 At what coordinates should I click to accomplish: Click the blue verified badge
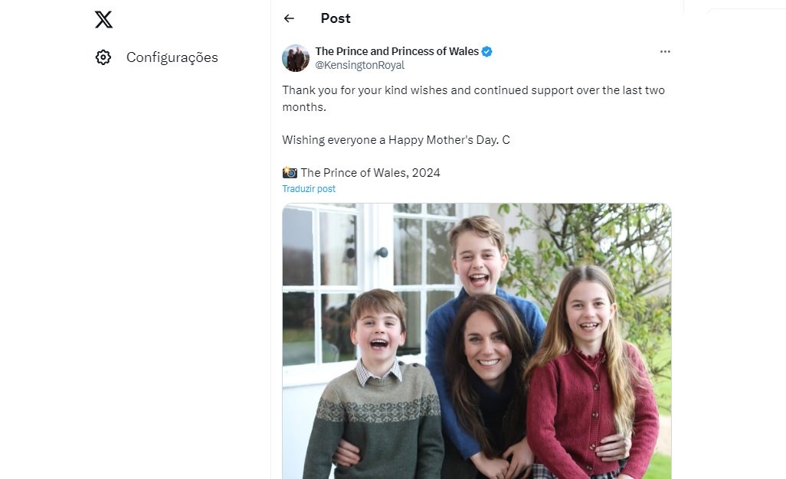(x=487, y=51)
